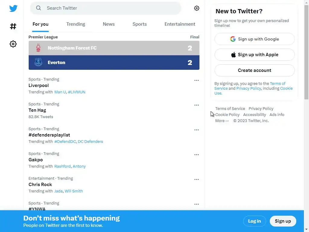Viewport: 309px width, 232px height.
Task: Click the Twitter bird logo
Action: tap(13, 8)
